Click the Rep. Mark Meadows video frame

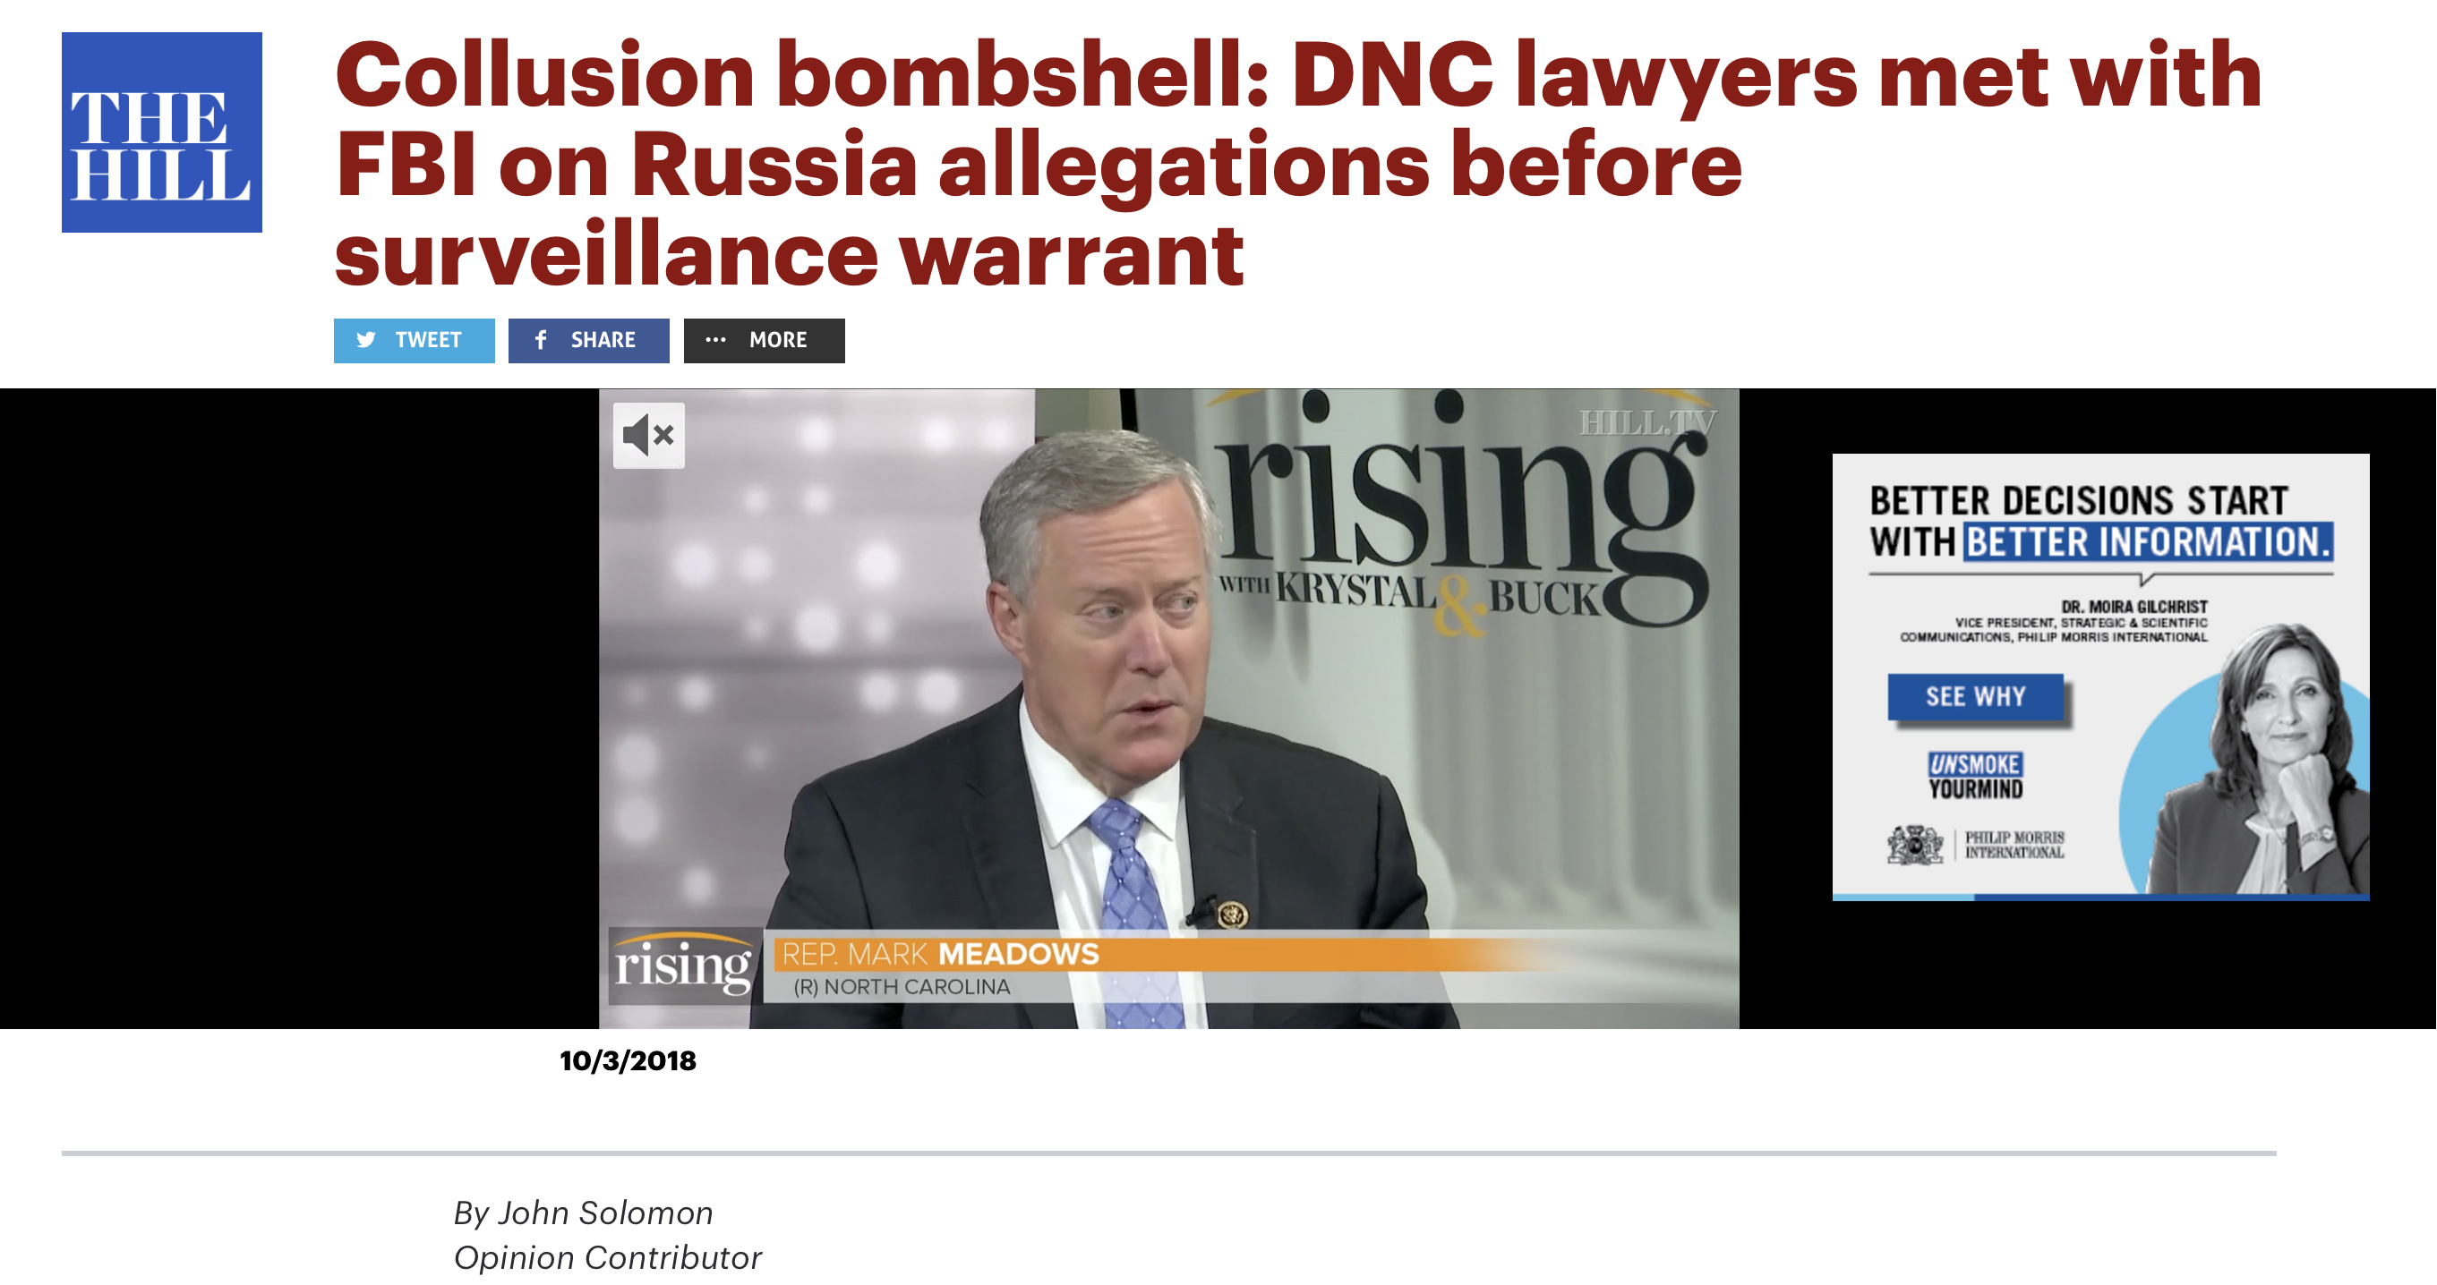pos(1169,709)
